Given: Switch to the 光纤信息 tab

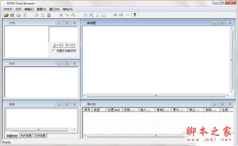Looking at the screenshot, I should click(26, 136).
